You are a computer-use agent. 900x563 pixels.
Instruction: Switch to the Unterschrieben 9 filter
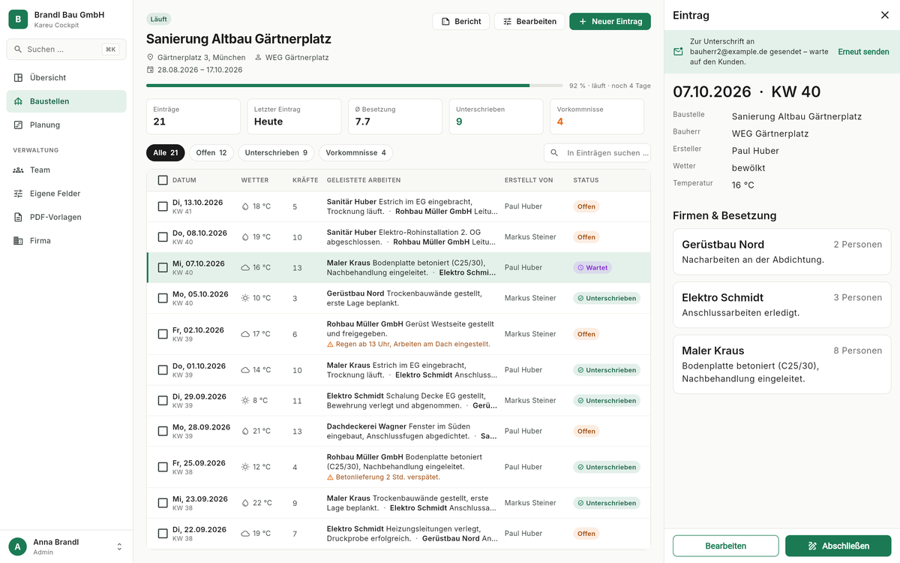click(276, 153)
